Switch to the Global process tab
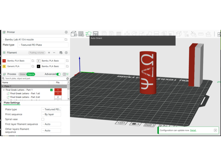 tap(23, 74)
